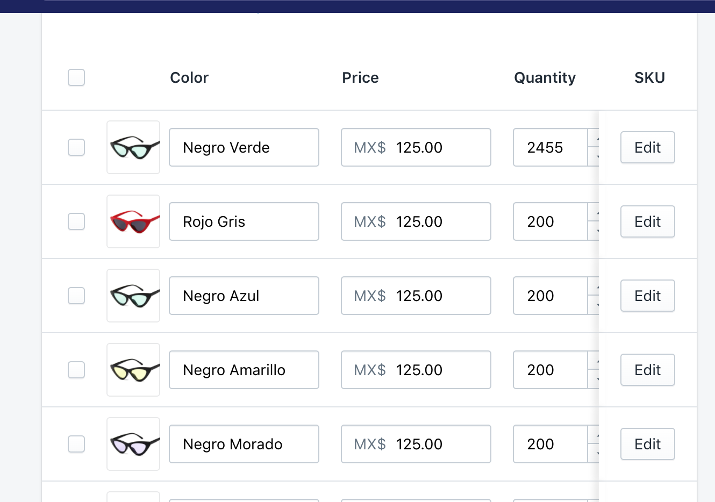Click the Negro Verde sunglasses thumbnail
Viewport: 715px width, 502px height.
133,147
